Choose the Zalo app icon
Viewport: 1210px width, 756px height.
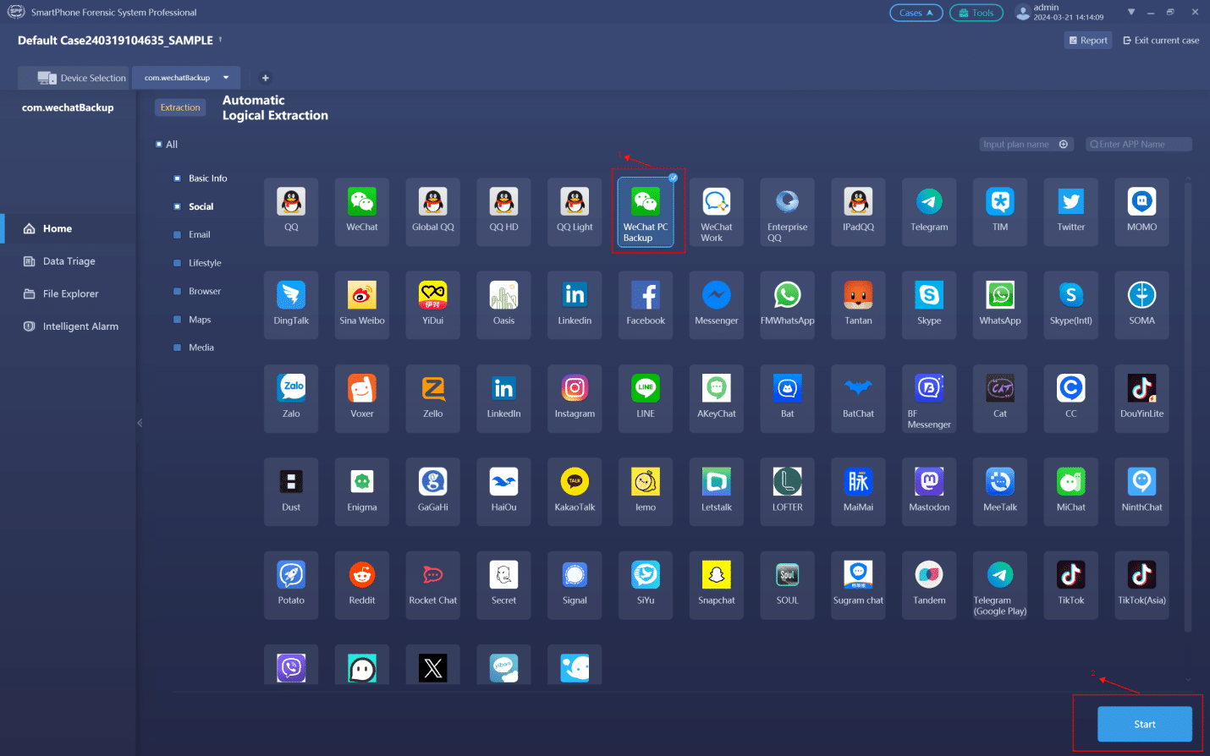pos(291,399)
